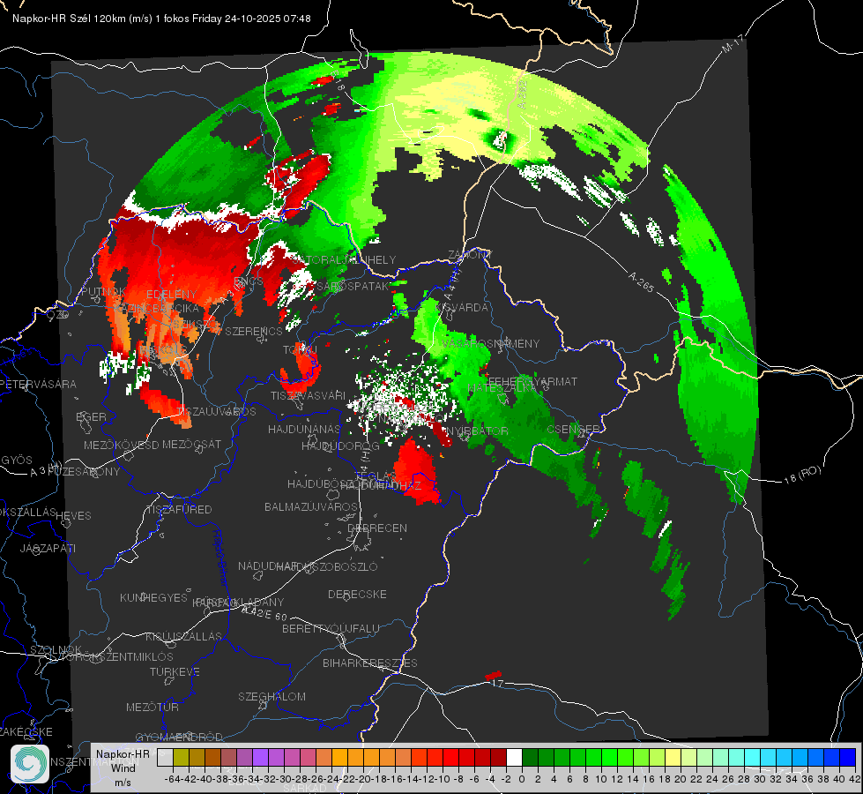The image size is (863, 794).
Task: Click the ÓZD city label
Action: [x=58, y=315]
